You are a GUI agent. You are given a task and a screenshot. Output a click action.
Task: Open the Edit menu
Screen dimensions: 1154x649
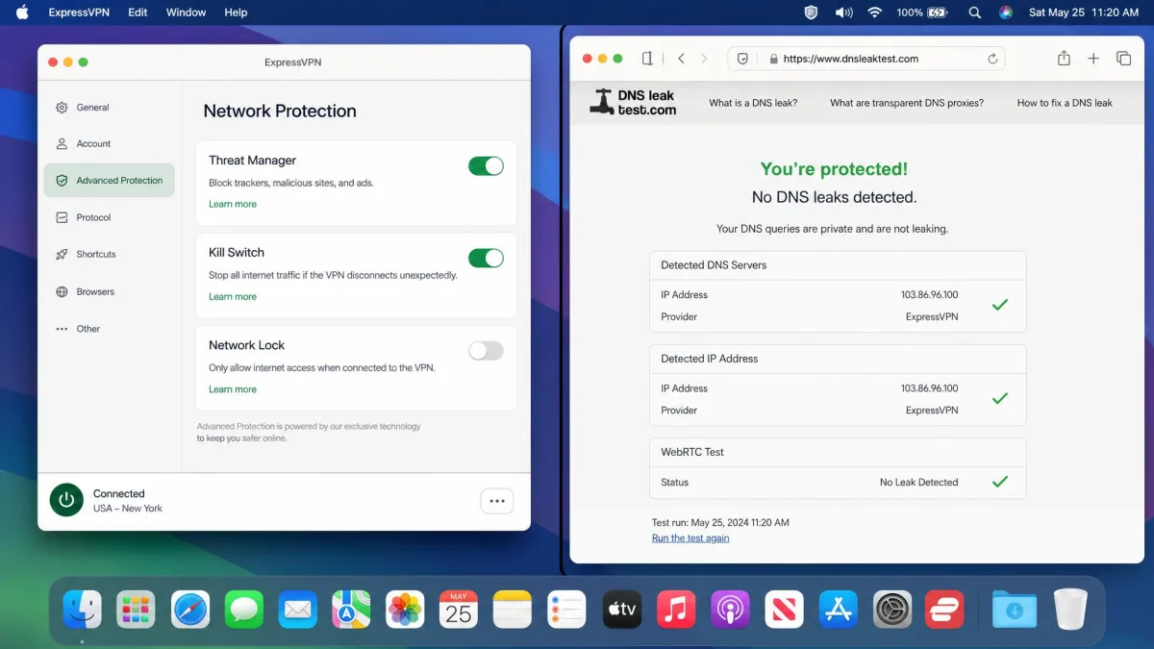tap(138, 12)
